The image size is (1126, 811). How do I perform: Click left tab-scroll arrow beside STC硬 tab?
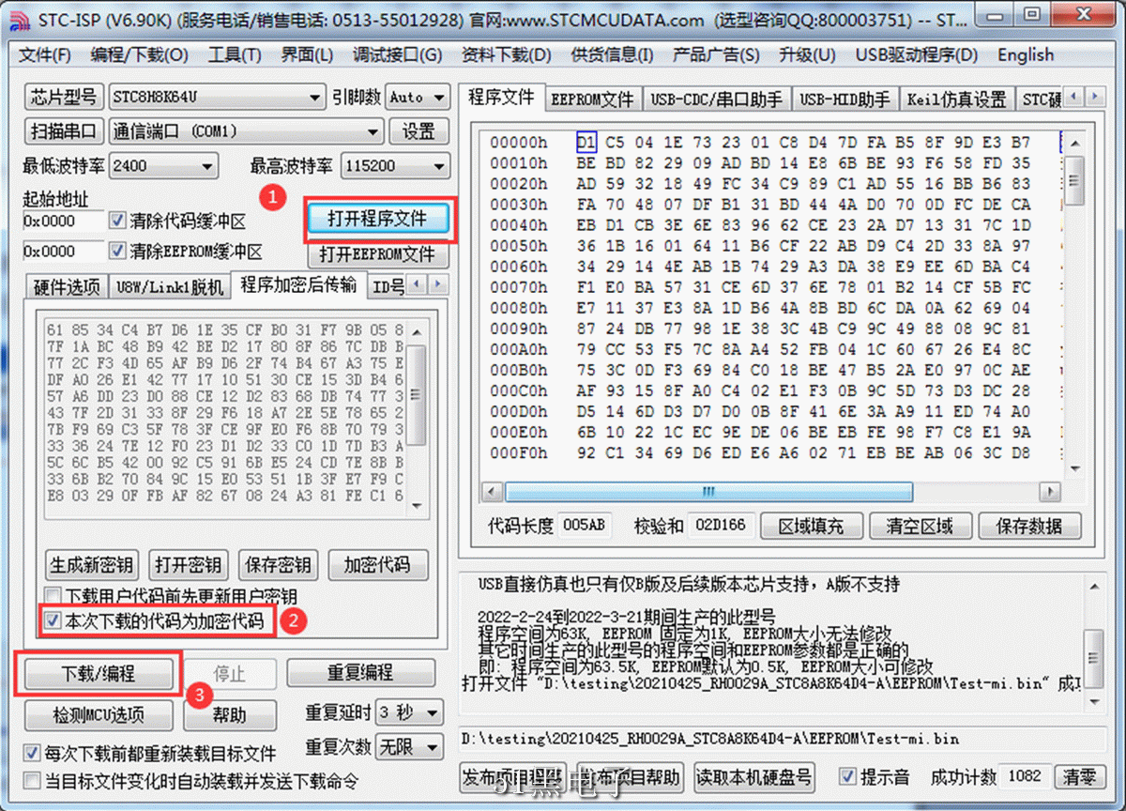[1075, 97]
